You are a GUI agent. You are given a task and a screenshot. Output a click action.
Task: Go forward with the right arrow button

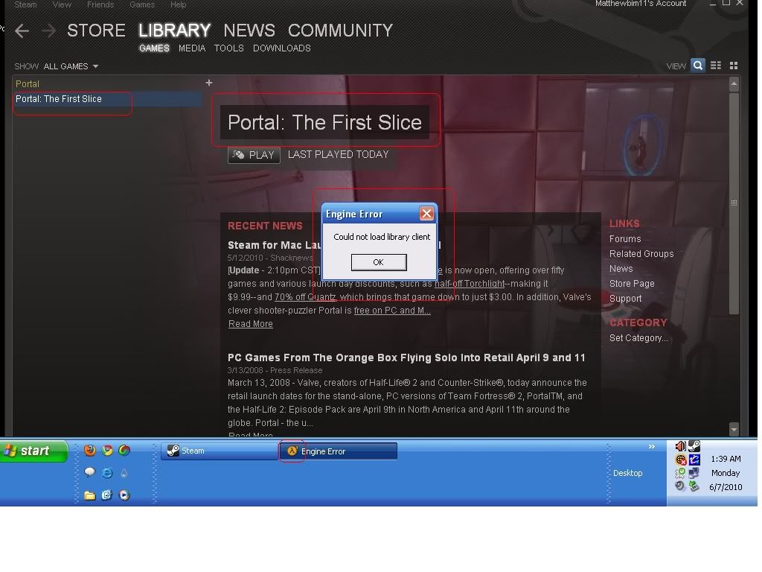[x=48, y=31]
